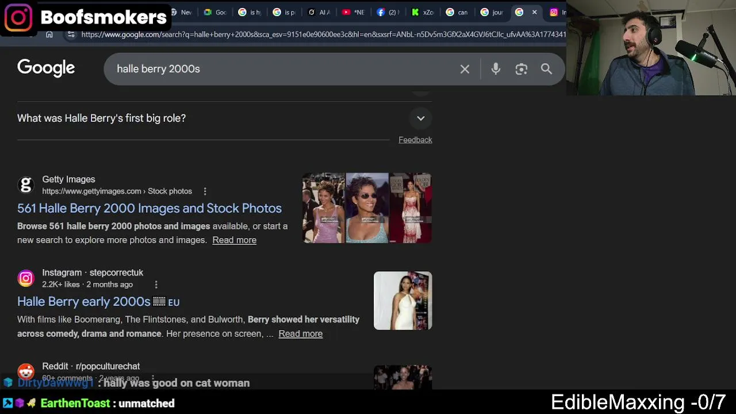The image size is (736, 414).
Task: Click the '2.2K+ likes · 2 months ago' text
Action: 87,285
